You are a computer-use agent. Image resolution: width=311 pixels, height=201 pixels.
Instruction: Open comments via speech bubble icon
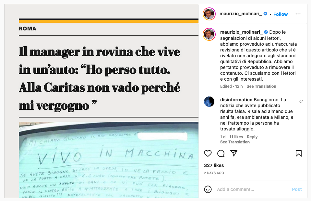(x=221, y=153)
